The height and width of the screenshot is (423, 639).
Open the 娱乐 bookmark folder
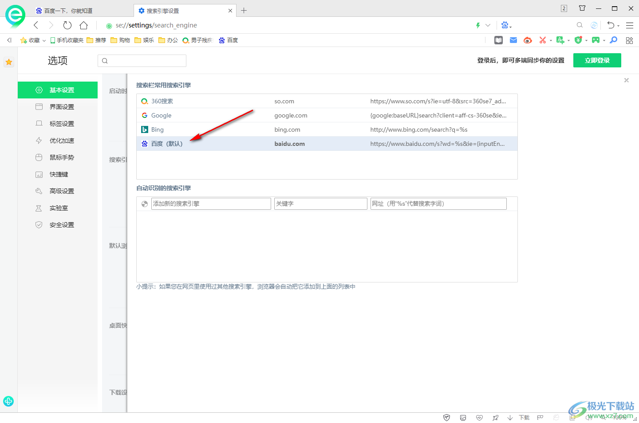coord(144,40)
